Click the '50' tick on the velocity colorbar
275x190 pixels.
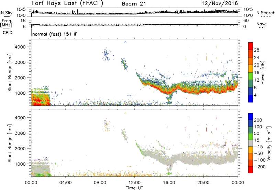pos(256,133)
